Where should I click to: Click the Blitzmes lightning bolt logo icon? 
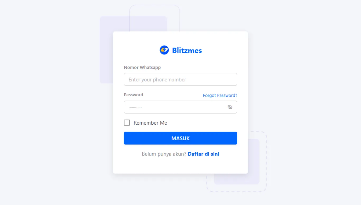[x=164, y=50]
